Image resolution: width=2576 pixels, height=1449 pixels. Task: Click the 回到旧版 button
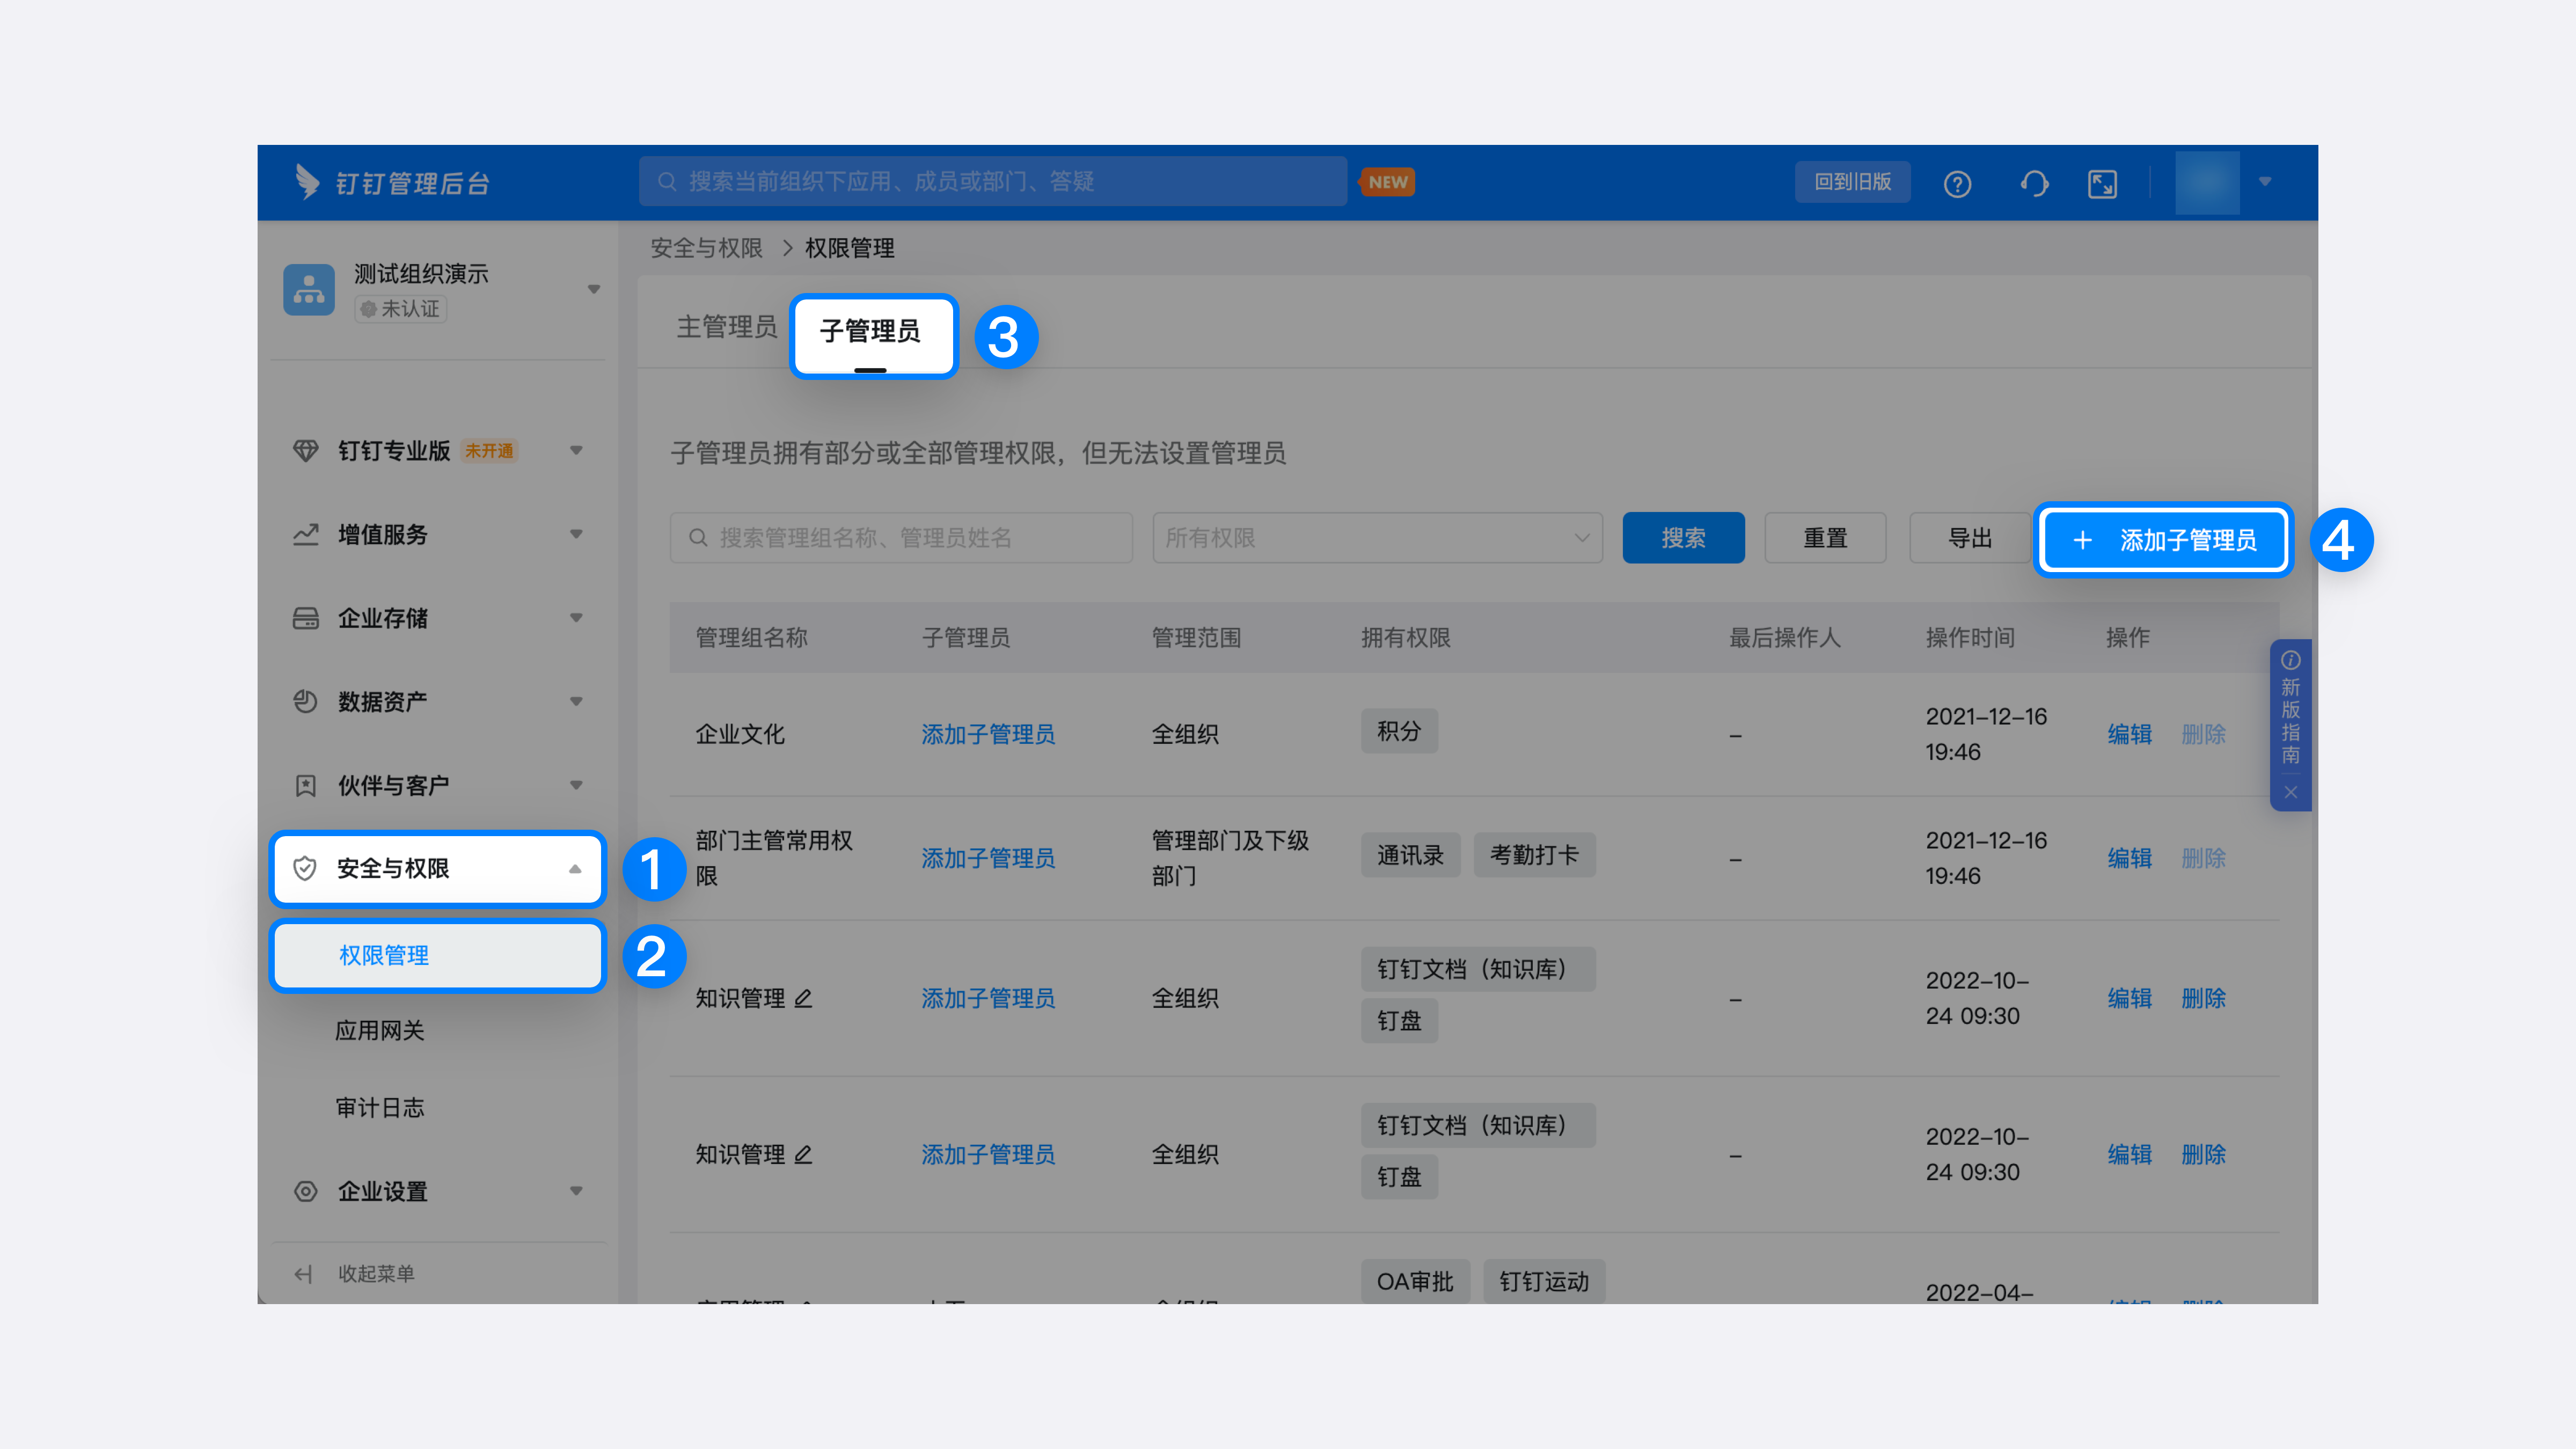(1852, 182)
